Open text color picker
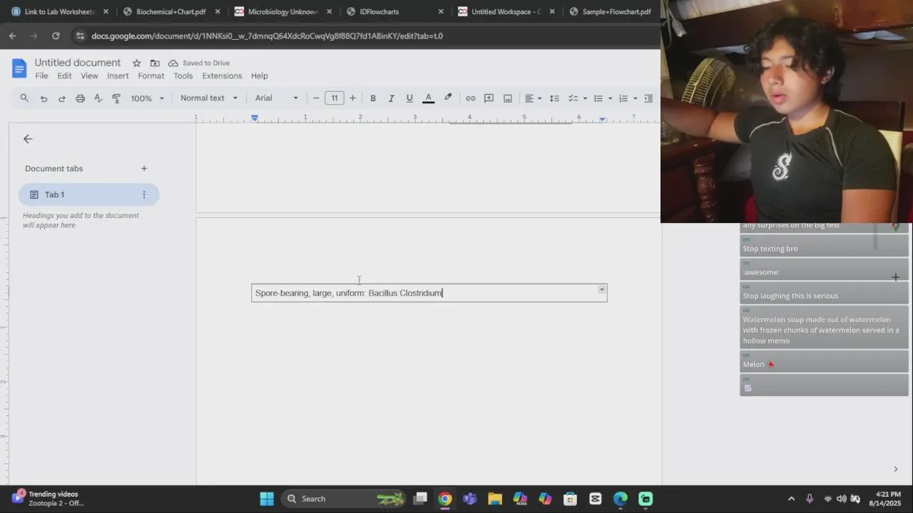 pyautogui.click(x=428, y=98)
